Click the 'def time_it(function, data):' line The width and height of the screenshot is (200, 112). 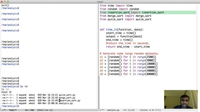[x=122, y=30]
